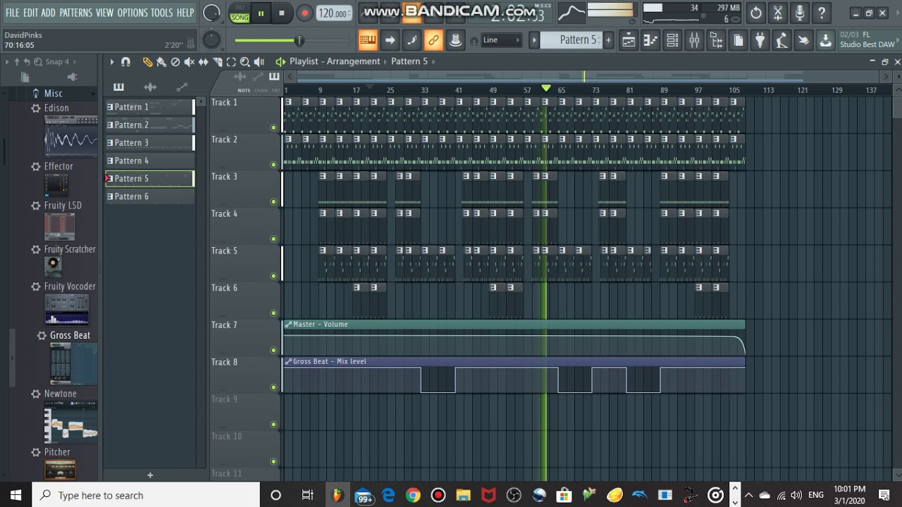902x507 pixels.
Task: Open the EDIT menu
Action: click(x=30, y=13)
